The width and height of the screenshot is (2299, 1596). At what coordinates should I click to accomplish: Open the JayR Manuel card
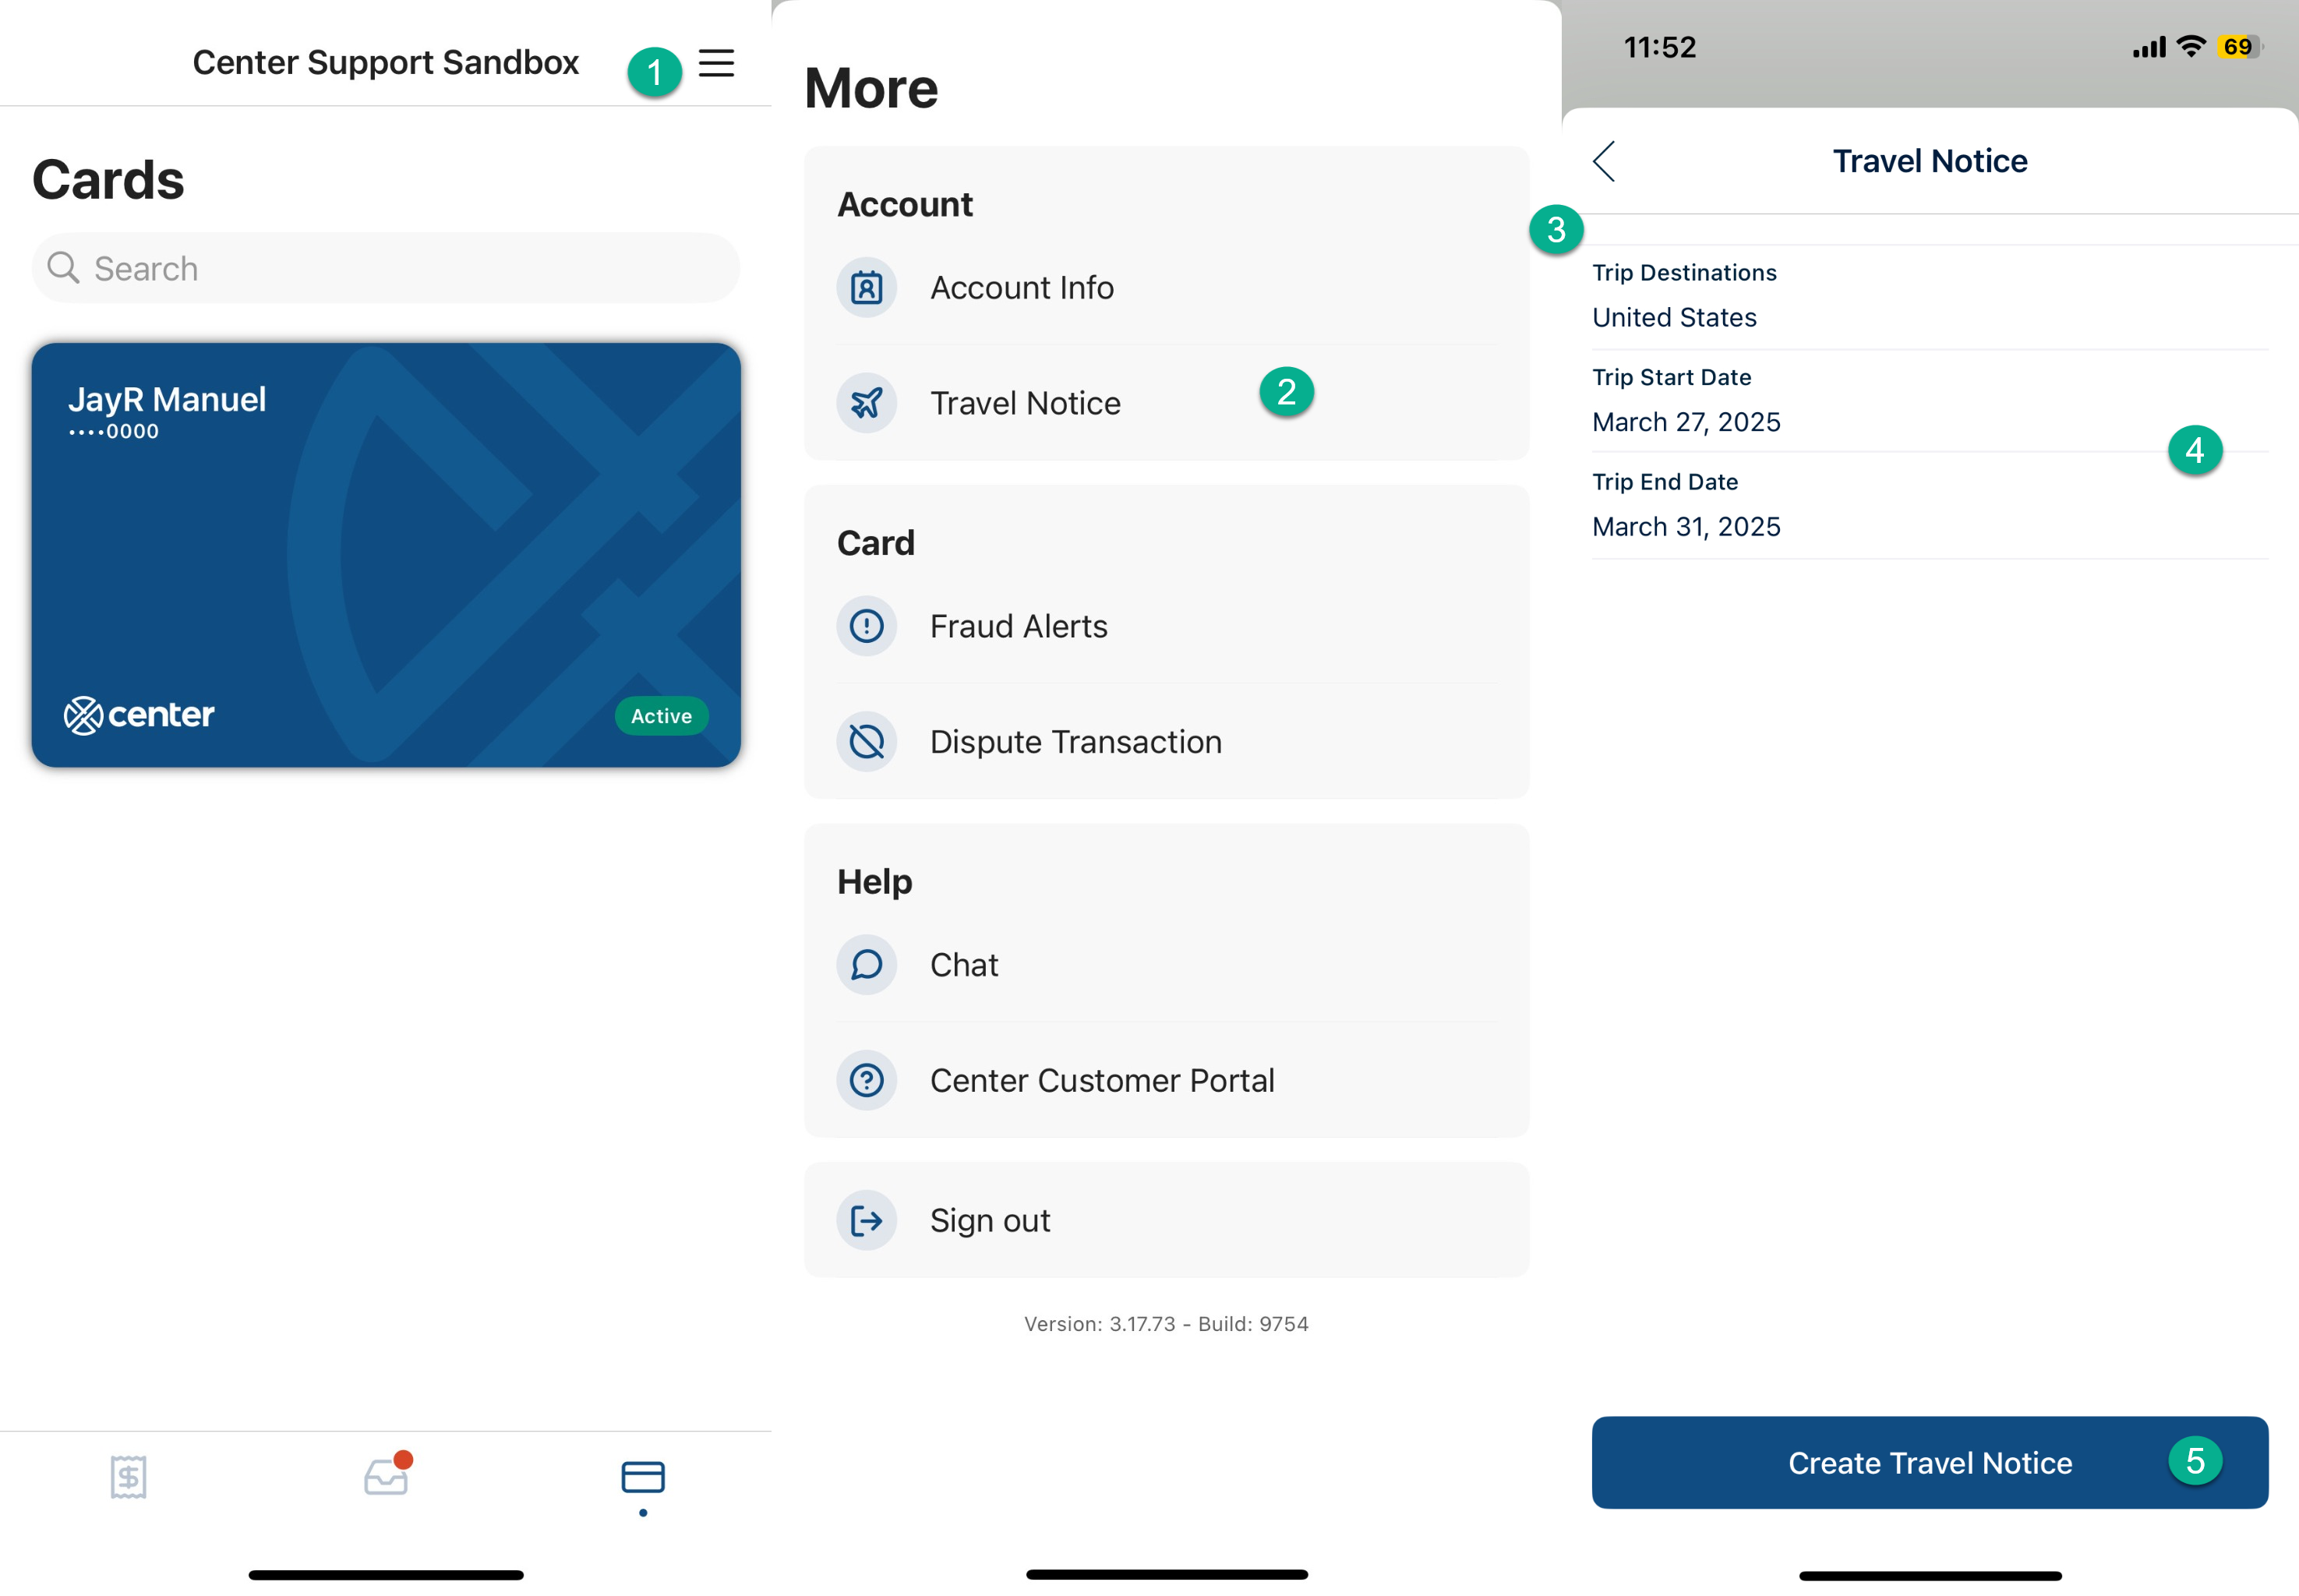tap(386, 555)
